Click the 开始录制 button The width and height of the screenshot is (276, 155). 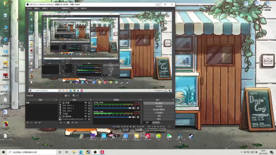click(159, 106)
